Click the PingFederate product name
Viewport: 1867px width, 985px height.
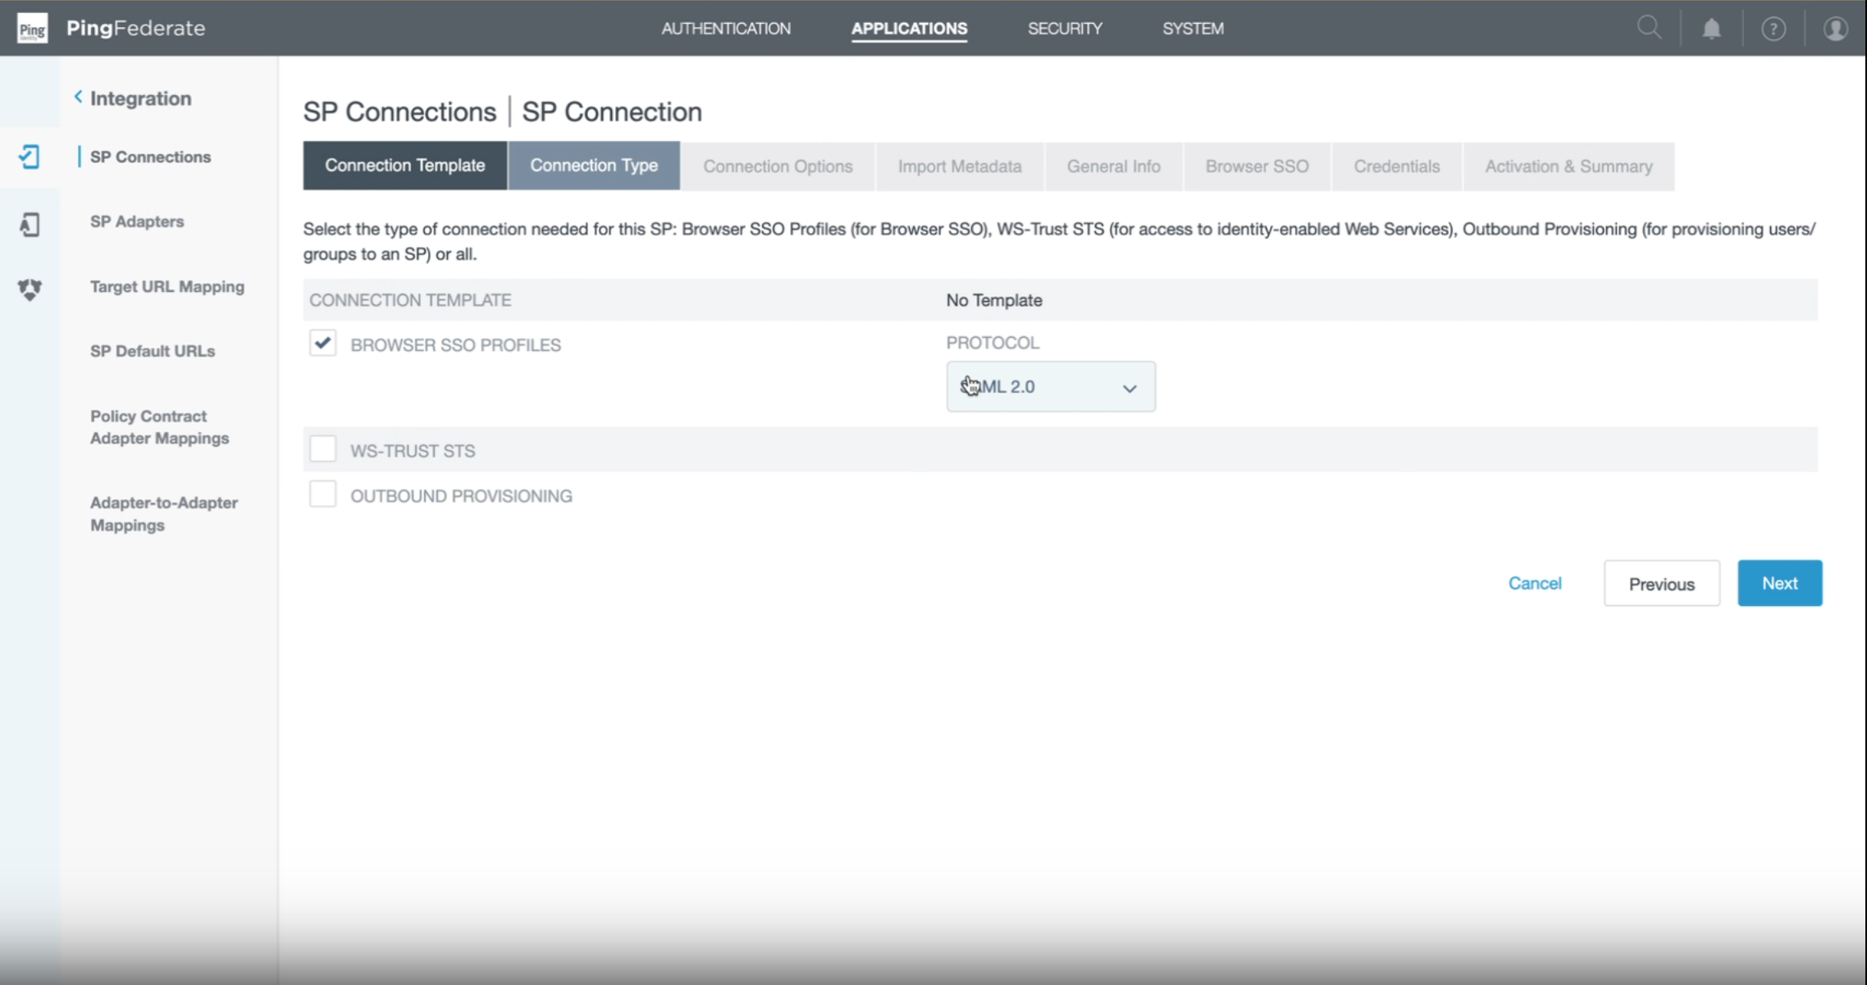[x=135, y=28]
